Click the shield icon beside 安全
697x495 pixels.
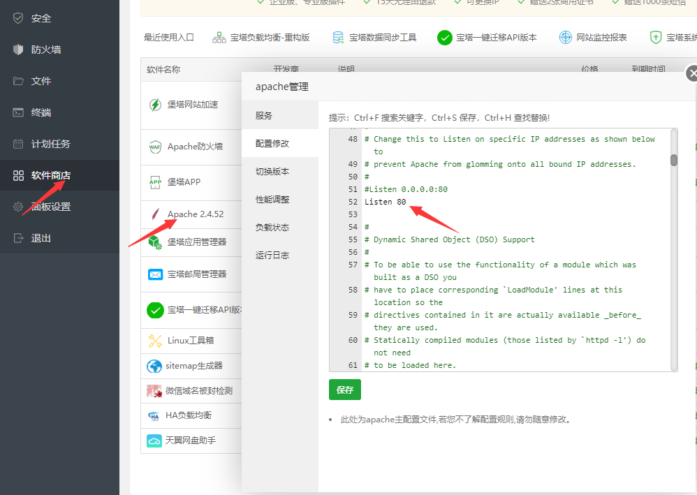click(x=18, y=18)
